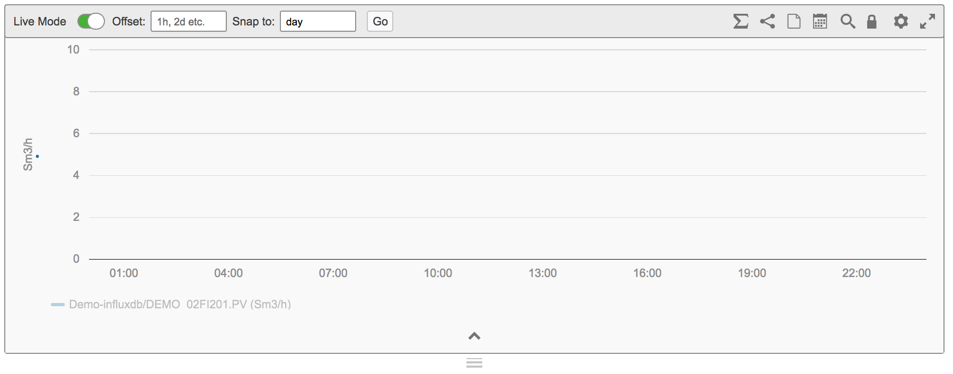Click the Go button
Viewport: 953px width, 374px height.
[x=380, y=21]
